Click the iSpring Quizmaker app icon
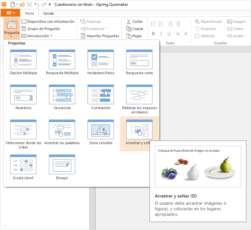The width and height of the screenshot is (251, 230). (4, 4)
